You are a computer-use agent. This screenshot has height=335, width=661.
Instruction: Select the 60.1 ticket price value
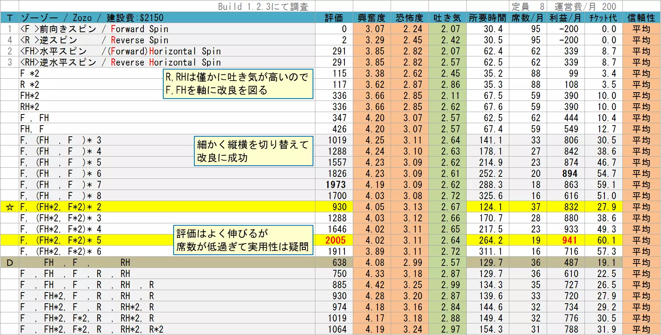[x=607, y=240]
